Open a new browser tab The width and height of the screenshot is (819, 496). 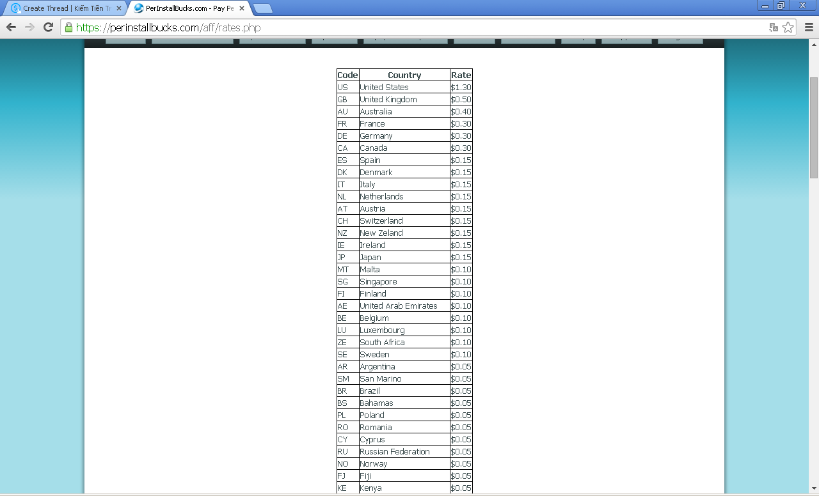pyautogui.click(x=262, y=8)
